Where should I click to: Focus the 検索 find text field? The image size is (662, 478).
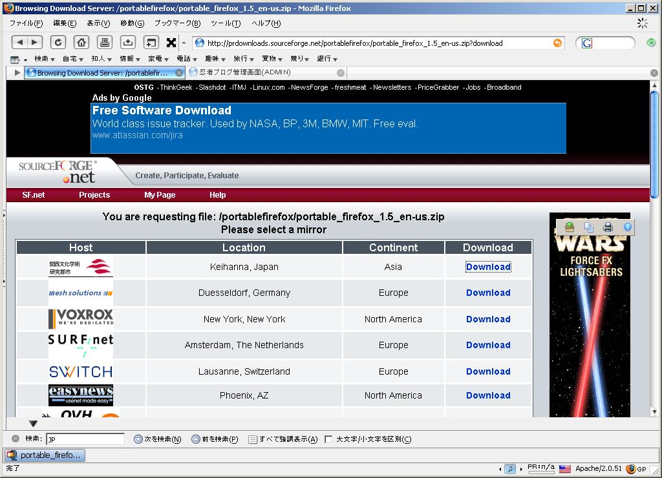85,439
